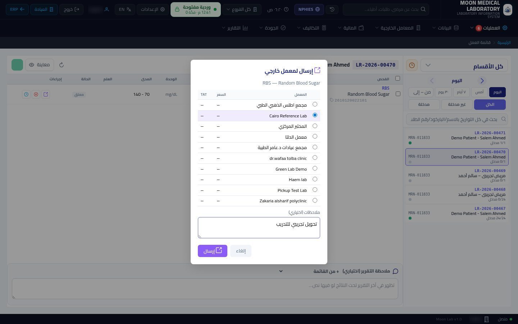Click the refresh icon in worklist toolbar
Viewport: 518px width, 324px height.
pos(62,65)
